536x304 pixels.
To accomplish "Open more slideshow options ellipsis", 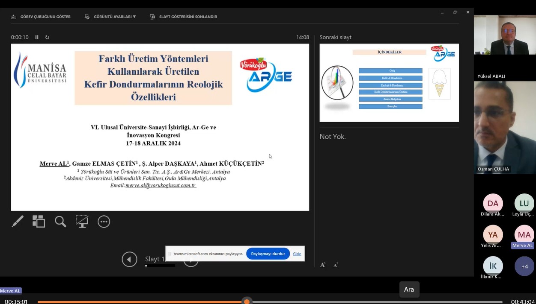I will tap(104, 222).
